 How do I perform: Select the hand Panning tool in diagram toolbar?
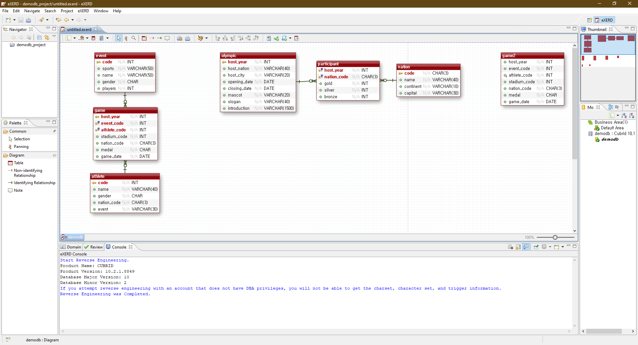[x=126, y=38]
